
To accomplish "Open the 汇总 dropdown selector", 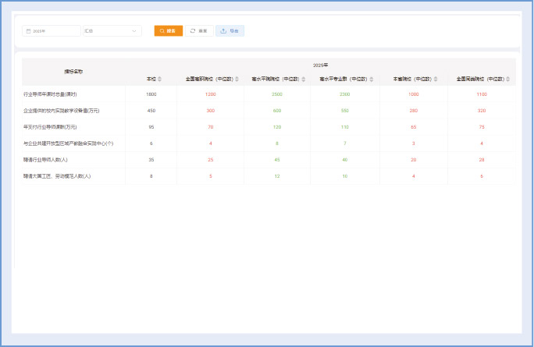I will (x=112, y=31).
